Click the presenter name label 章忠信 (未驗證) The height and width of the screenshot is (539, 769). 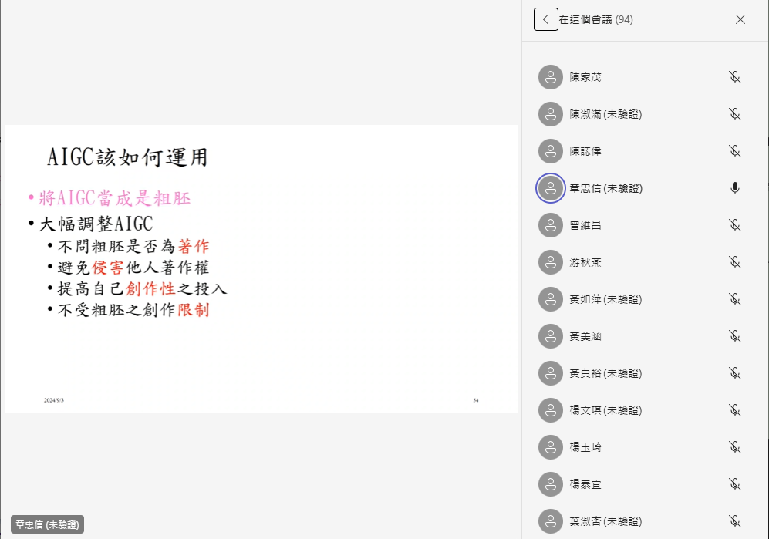click(x=48, y=524)
